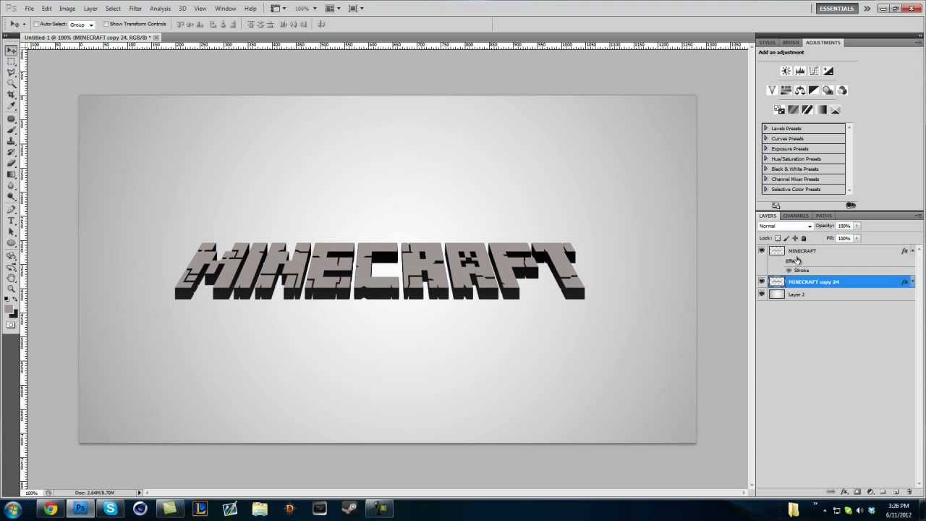
Task: Expand Exposure Presets
Action: click(x=765, y=149)
